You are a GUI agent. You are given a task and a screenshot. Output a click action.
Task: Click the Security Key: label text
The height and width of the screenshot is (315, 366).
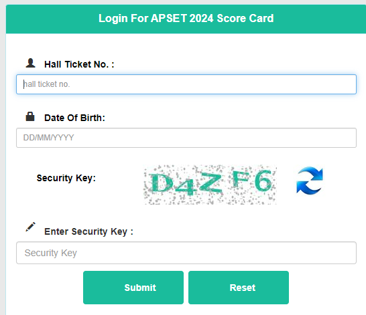point(66,178)
